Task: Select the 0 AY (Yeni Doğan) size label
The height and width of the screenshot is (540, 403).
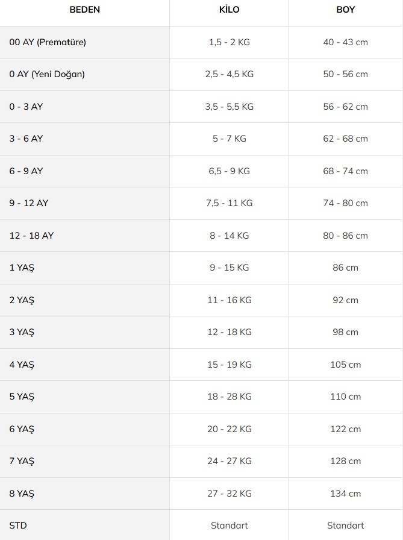Action: pos(47,74)
